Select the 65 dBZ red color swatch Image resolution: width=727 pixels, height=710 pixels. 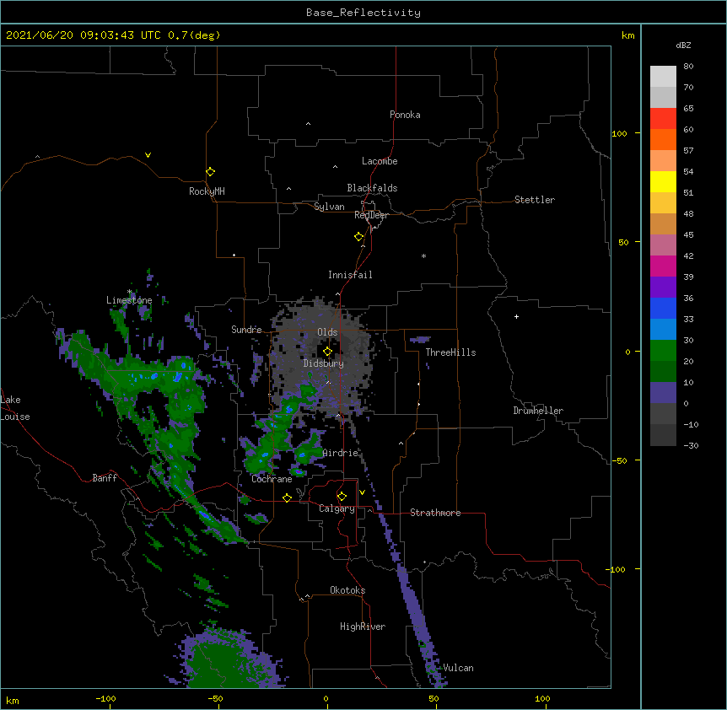tap(663, 119)
